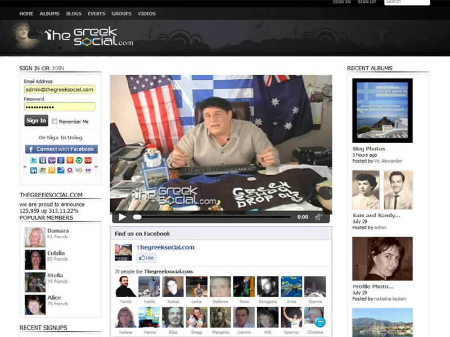View Alice's member avatar
The width and height of the screenshot is (450, 337).
(35, 304)
